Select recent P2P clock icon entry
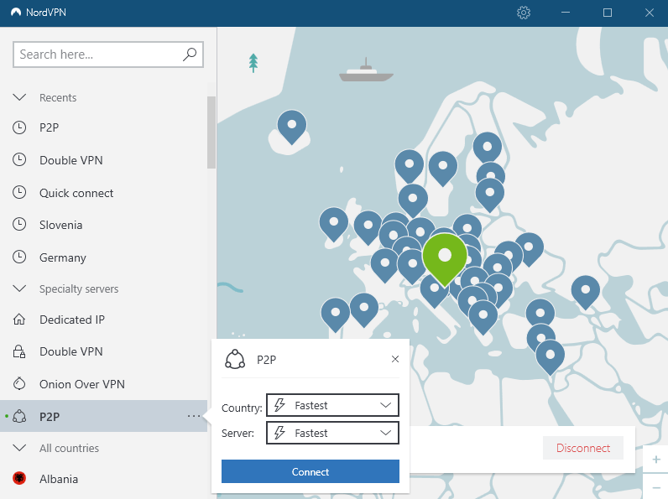The height and width of the screenshot is (499, 668). click(x=19, y=127)
